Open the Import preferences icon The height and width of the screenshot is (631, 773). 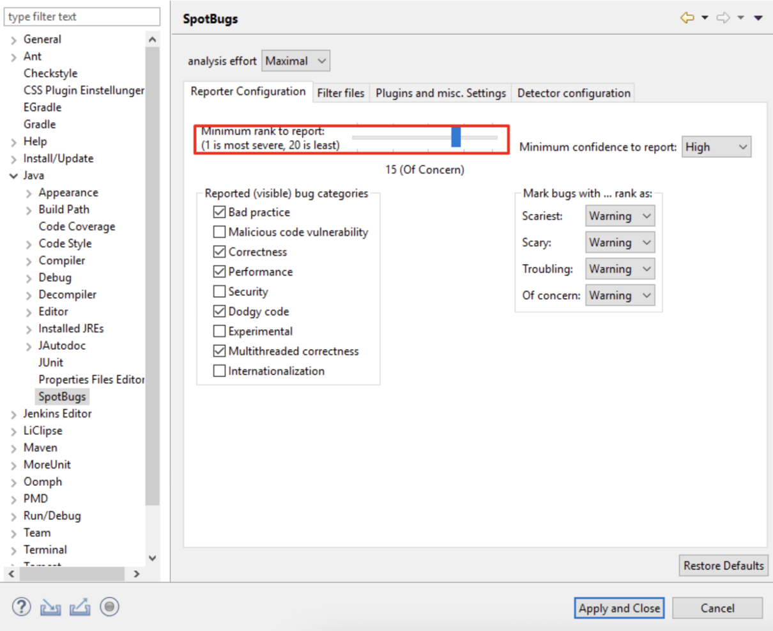[x=51, y=607]
